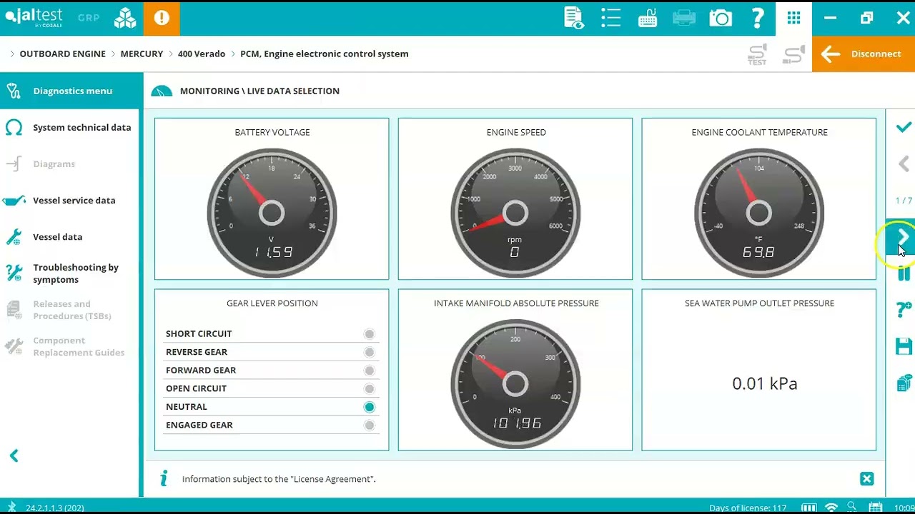The image size is (915, 514).
Task: Select OPEN CIRCUIT radio indicator
Action: (369, 388)
